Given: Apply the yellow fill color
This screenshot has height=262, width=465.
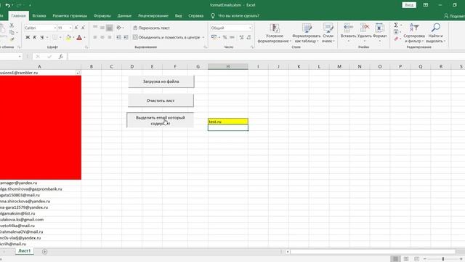Looking at the screenshot, I should click(x=68, y=37).
